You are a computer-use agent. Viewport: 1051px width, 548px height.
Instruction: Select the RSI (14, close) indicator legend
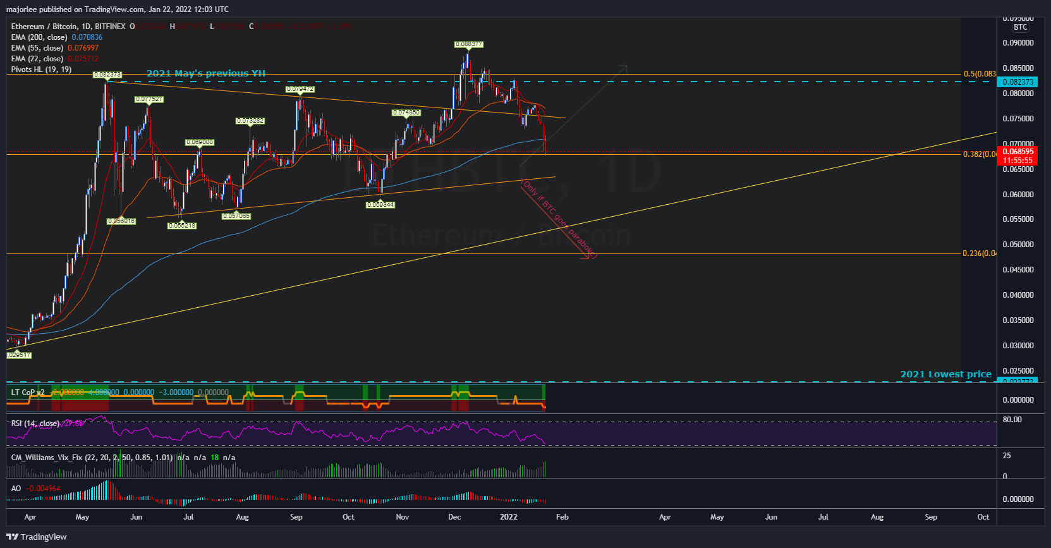(x=35, y=423)
